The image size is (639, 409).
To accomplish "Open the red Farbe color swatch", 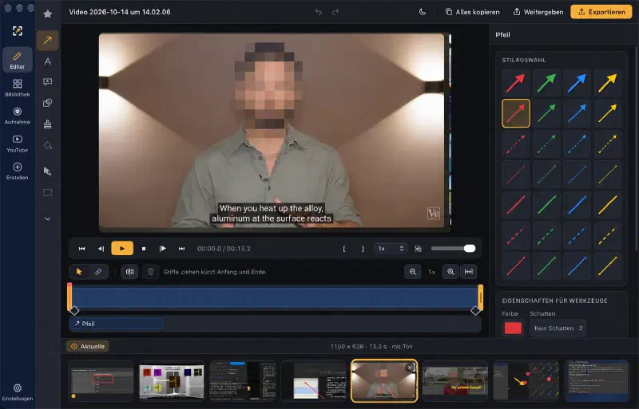I will click(x=513, y=328).
